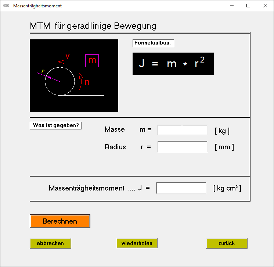The height and width of the screenshot is (267, 274).
Task: Minimize the Massenträgheitsmoment window
Action: 232,6
